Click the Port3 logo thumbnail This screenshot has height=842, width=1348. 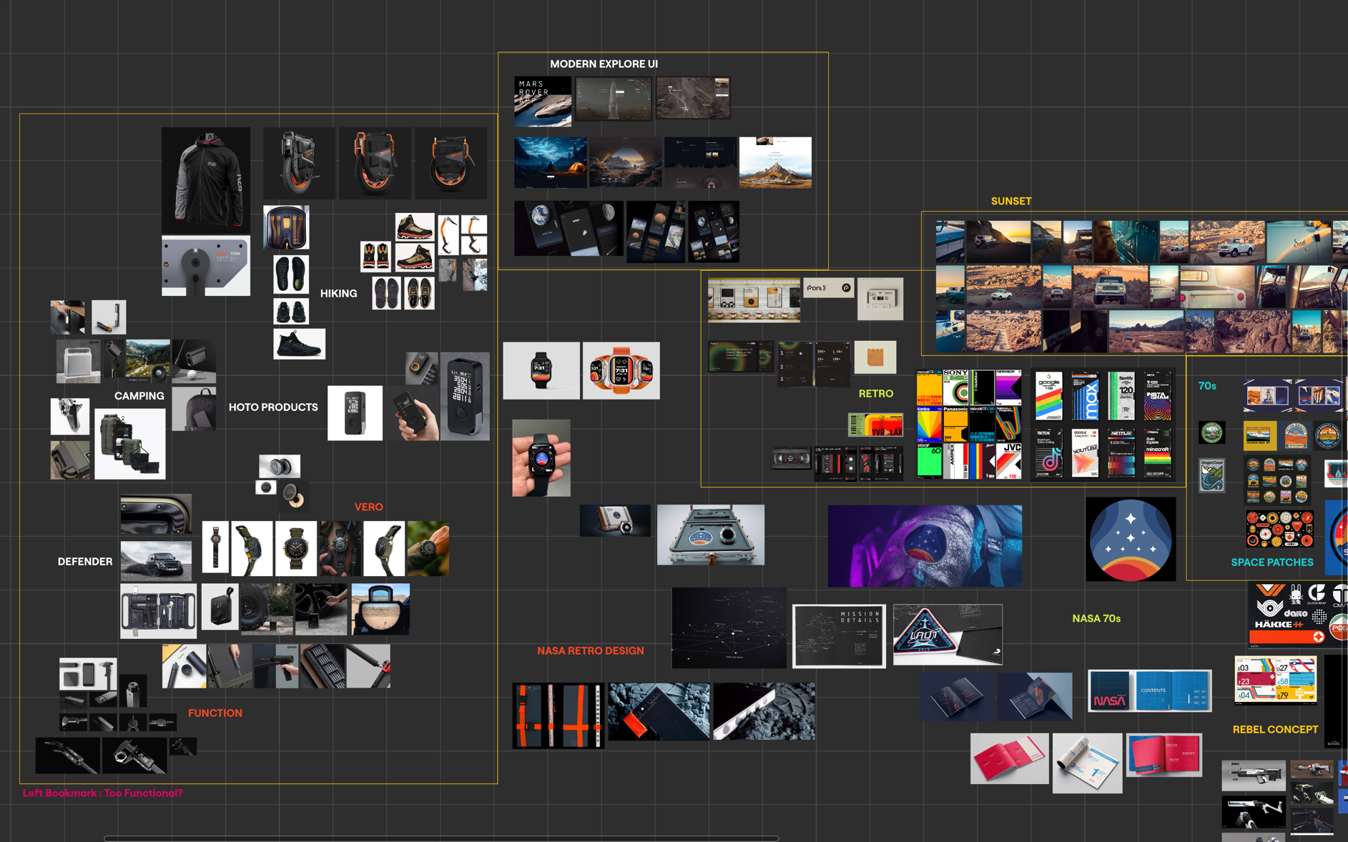point(828,288)
